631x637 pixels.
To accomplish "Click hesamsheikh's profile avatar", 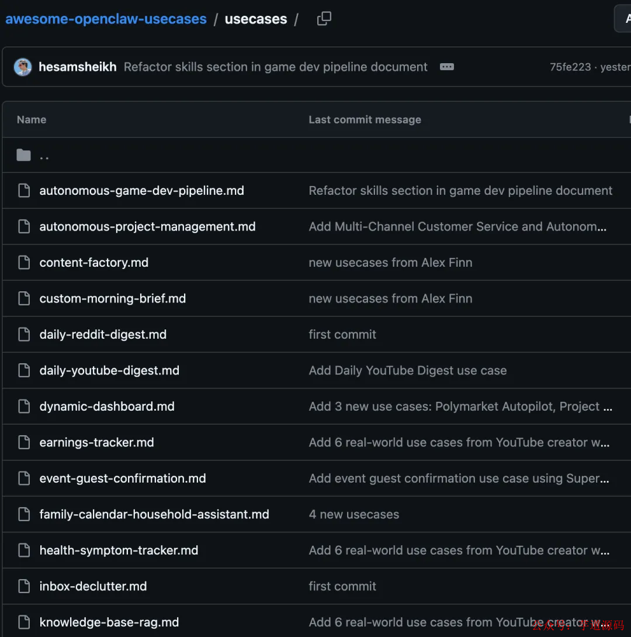I will coord(22,67).
